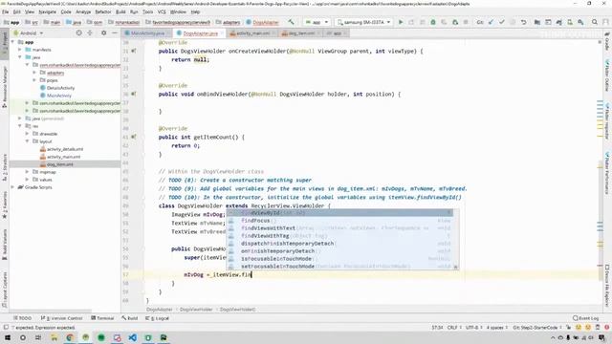Image resolution: width=612 pixels, height=344 pixels.
Task: Run the app with the green play button
Action: coord(401,22)
